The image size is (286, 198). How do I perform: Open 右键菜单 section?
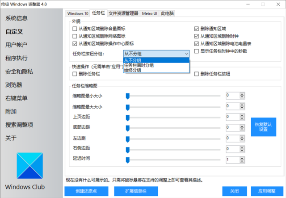pos(17,98)
